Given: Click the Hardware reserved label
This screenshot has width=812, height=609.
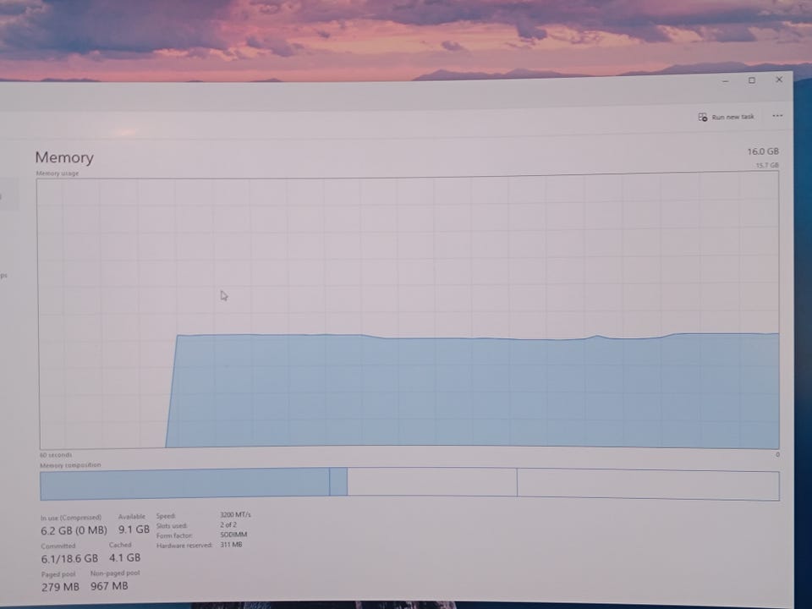Looking at the screenshot, I should pyautogui.click(x=184, y=546).
